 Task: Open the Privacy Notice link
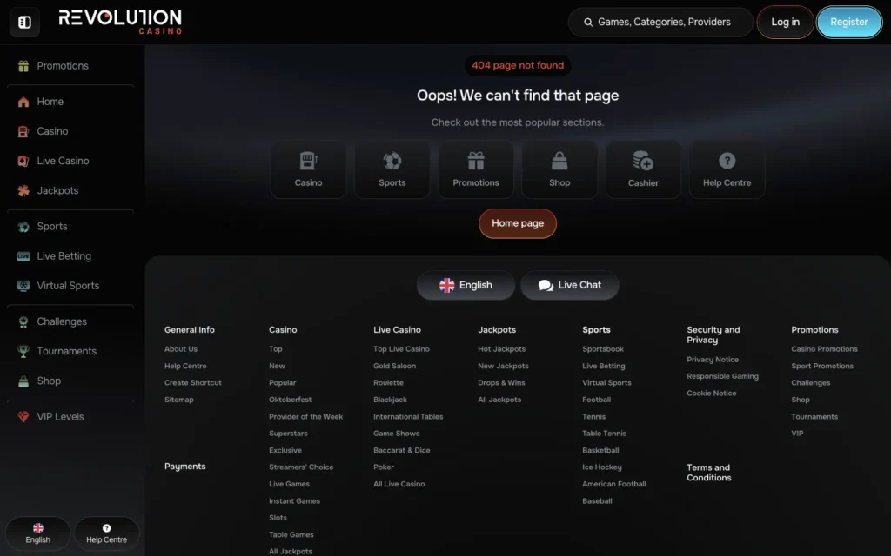click(713, 359)
